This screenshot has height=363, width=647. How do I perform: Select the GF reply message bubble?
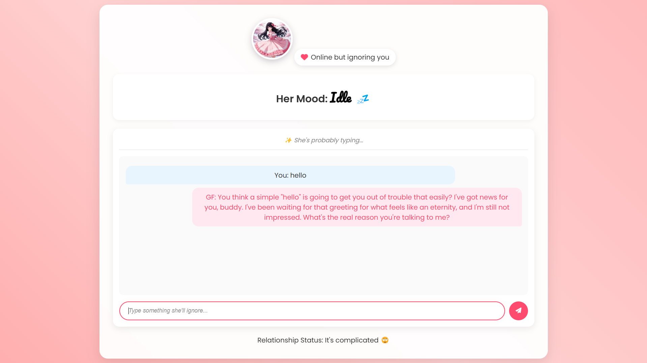pyautogui.click(x=357, y=207)
